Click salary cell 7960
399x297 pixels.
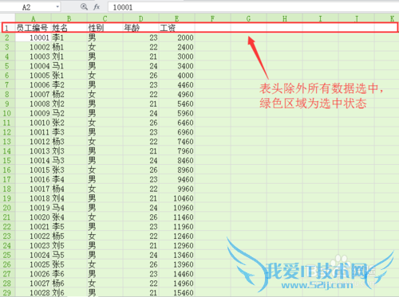[176, 151]
